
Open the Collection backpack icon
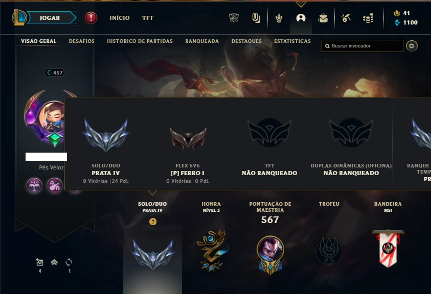click(x=323, y=18)
